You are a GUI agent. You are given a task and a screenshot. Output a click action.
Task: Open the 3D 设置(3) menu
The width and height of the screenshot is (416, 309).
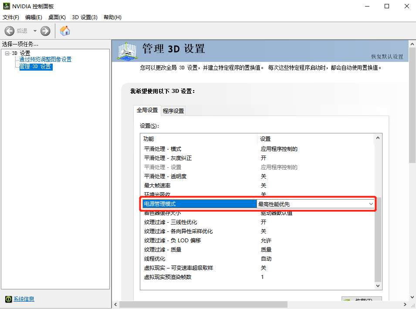(85, 17)
